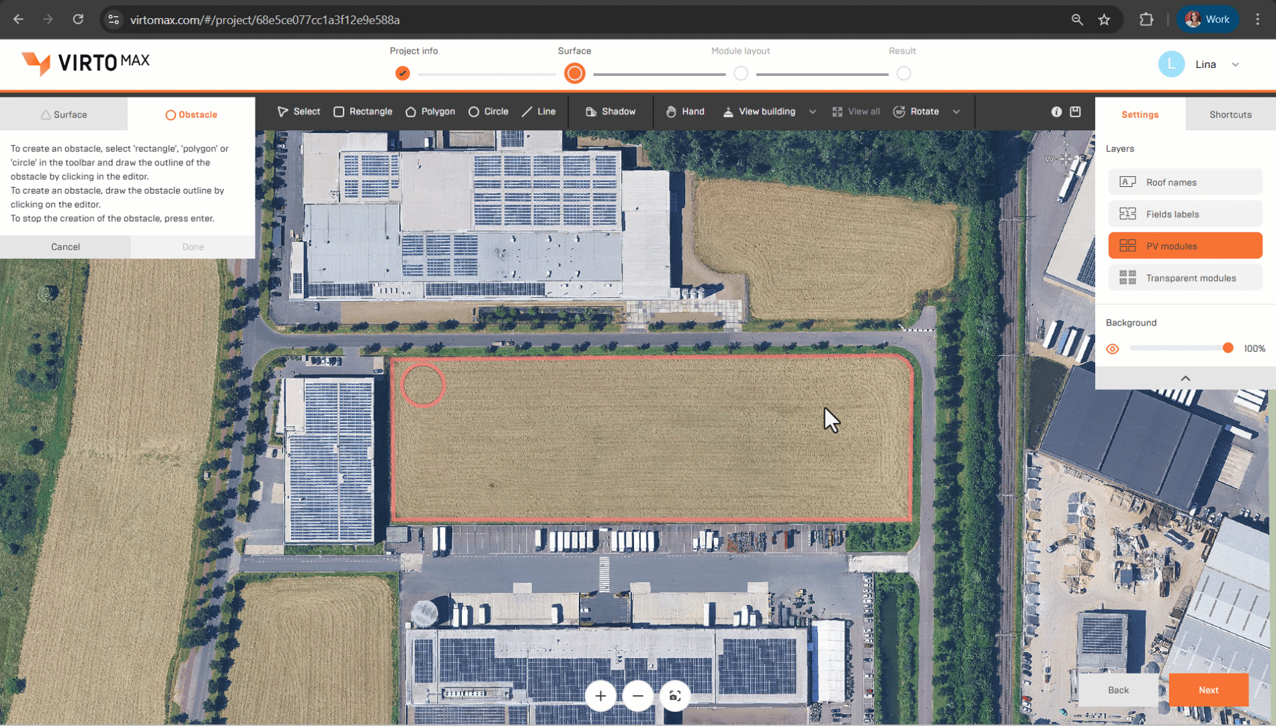Collapse the settings panel chevron
The width and height of the screenshot is (1276, 726).
click(1185, 378)
